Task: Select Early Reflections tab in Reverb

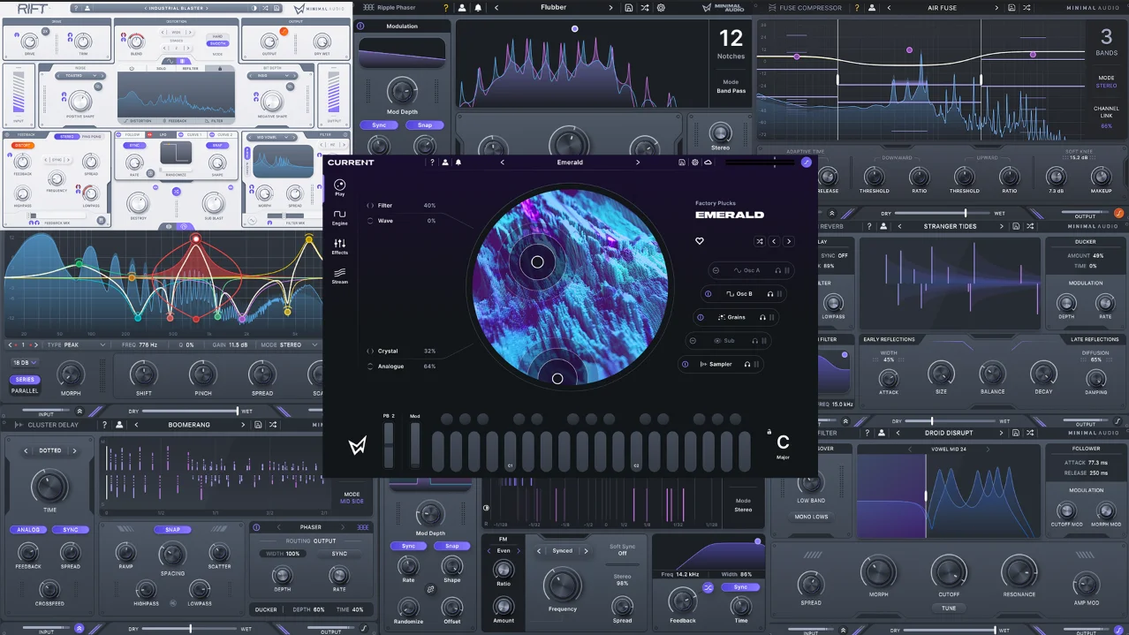Action: click(x=890, y=339)
